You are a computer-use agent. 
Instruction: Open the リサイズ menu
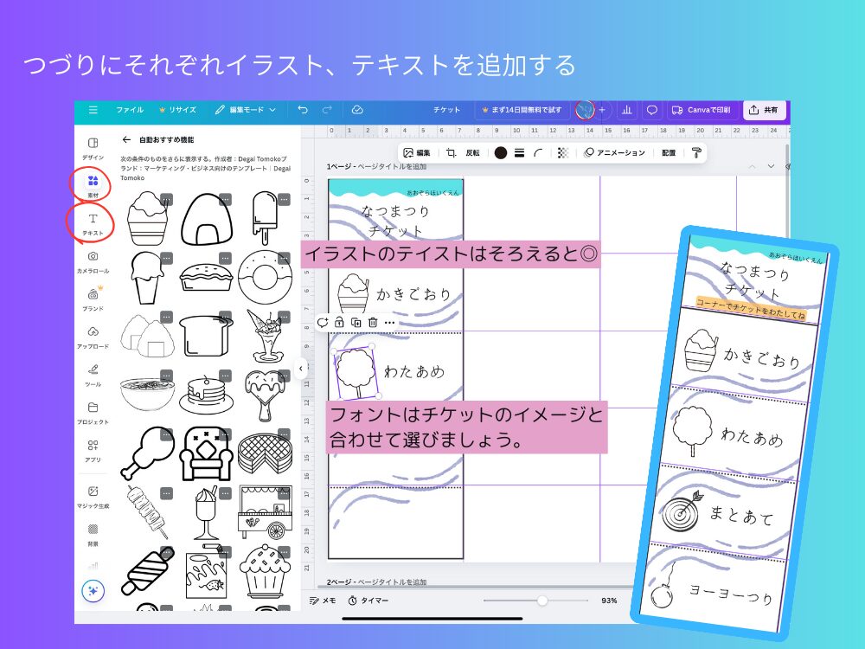click(x=177, y=110)
